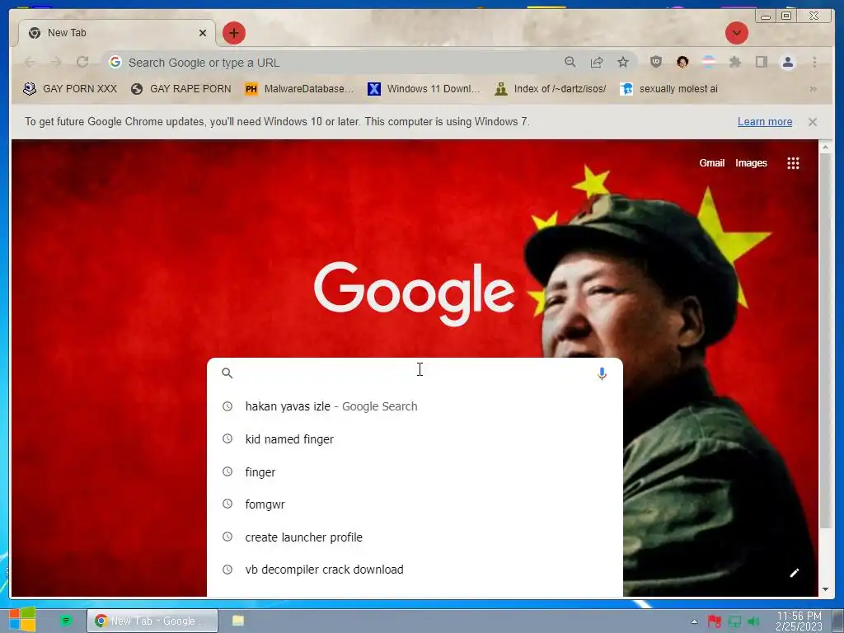Screen dimensions: 844x633
Task: Click the vertical scrollbar thumb
Action: pos(825,340)
